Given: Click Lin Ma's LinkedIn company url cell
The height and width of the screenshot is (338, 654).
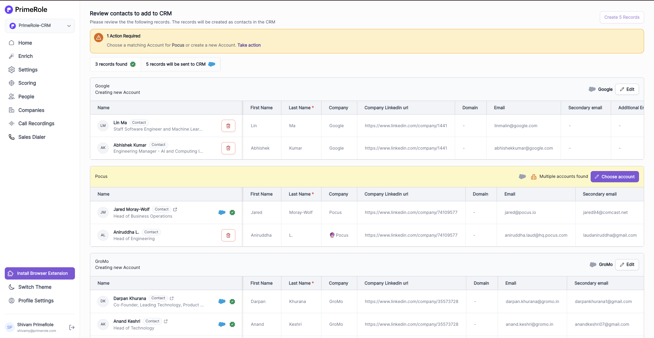Looking at the screenshot, I should [x=406, y=126].
